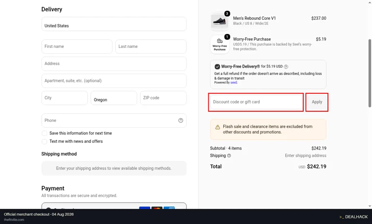This screenshot has width=372, height=224.
Task: Click the page vertical scrollbar thumb
Action: 370,73
